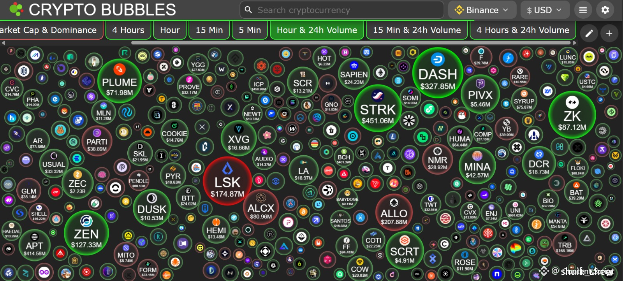Switch to list view with the lines icon
The image size is (623, 281).
[x=583, y=10]
